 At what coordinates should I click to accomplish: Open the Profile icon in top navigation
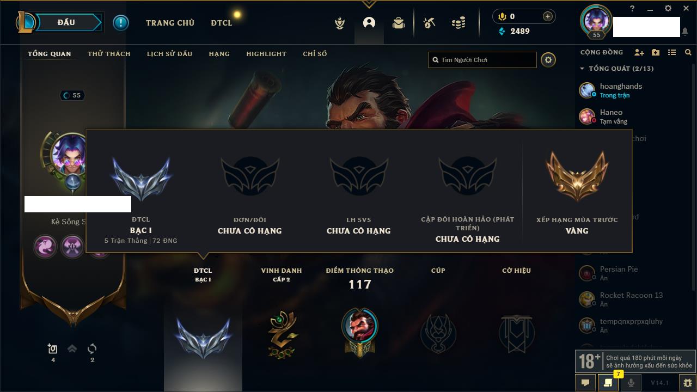coord(369,23)
